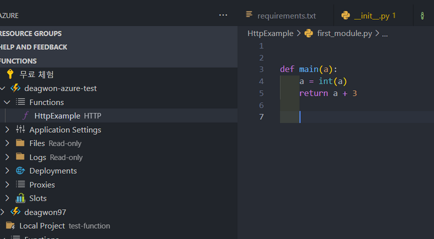
Task: Switch to the requirements.txt tab
Action: tap(286, 15)
